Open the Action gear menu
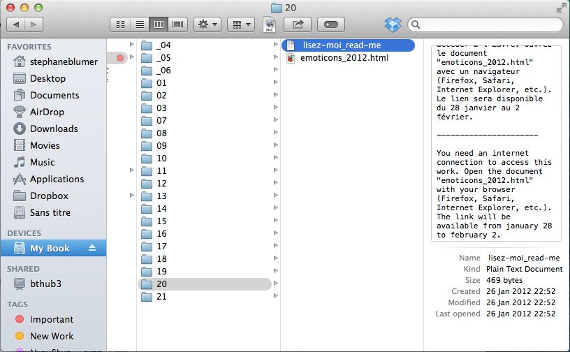 (x=207, y=24)
